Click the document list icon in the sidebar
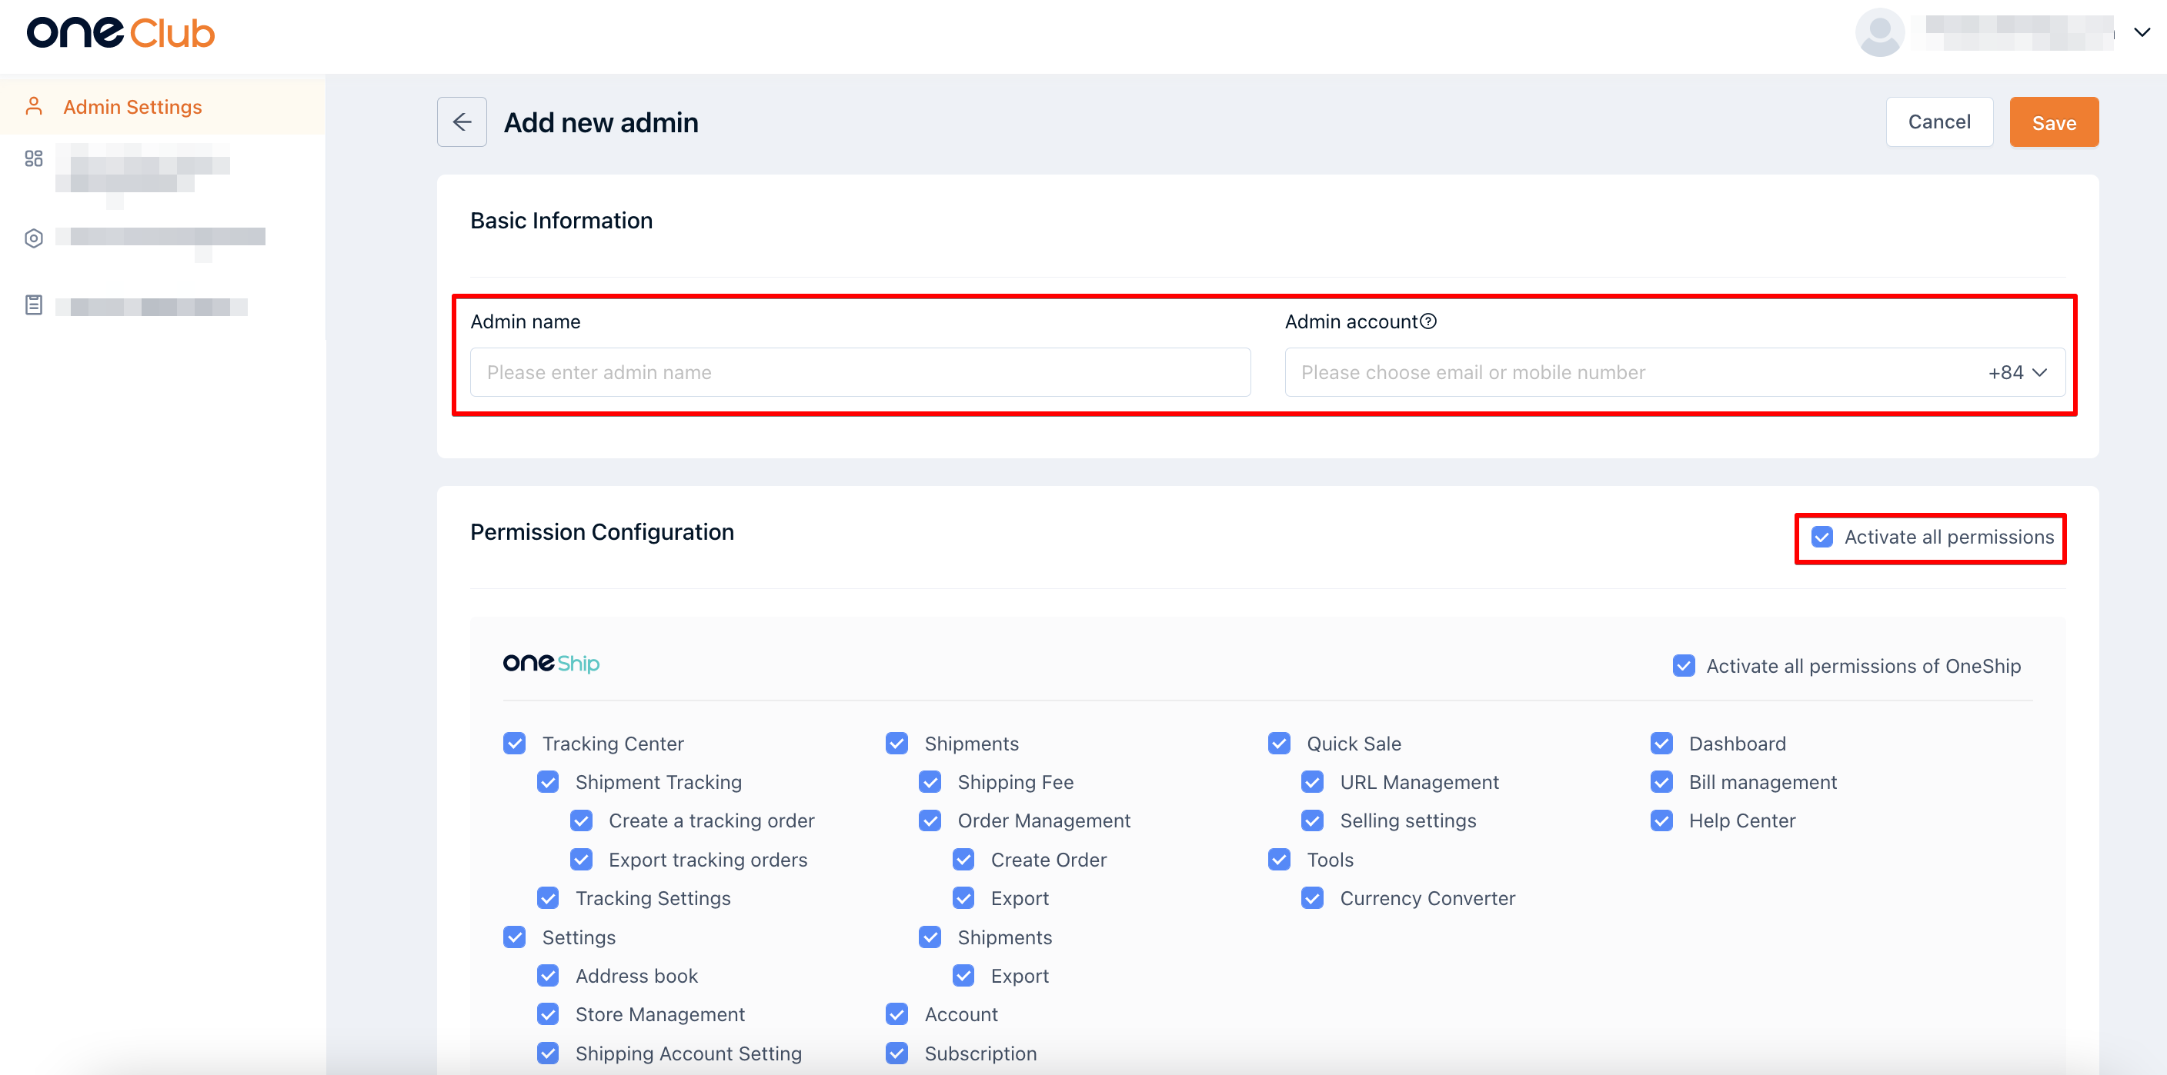Screen dimensions: 2167x1075 pyautogui.click(x=34, y=305)
